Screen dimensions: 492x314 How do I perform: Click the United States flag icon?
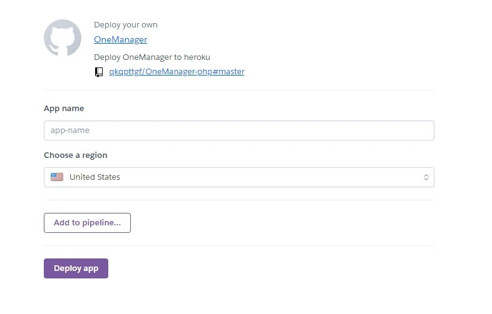point(57,177)
